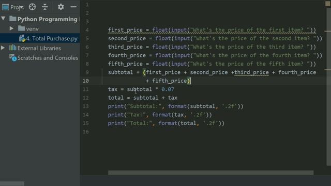Click the first_price variable on line 4

125,30
